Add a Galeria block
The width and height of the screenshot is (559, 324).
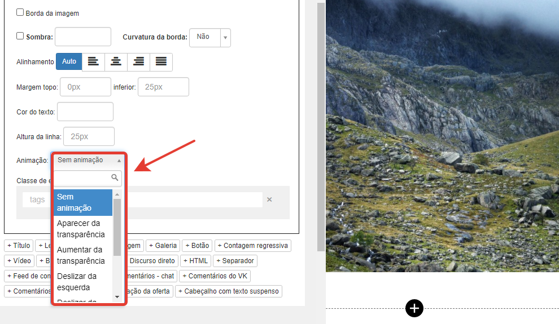[x=164, y=246]
